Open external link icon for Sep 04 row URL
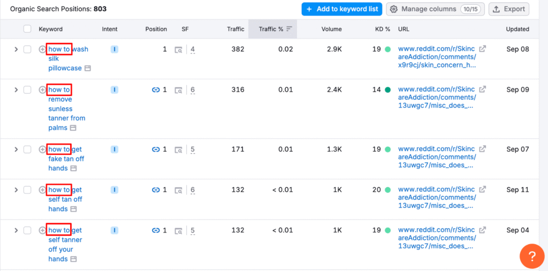The height and width of the screenshot is (271, 548). 482,230
